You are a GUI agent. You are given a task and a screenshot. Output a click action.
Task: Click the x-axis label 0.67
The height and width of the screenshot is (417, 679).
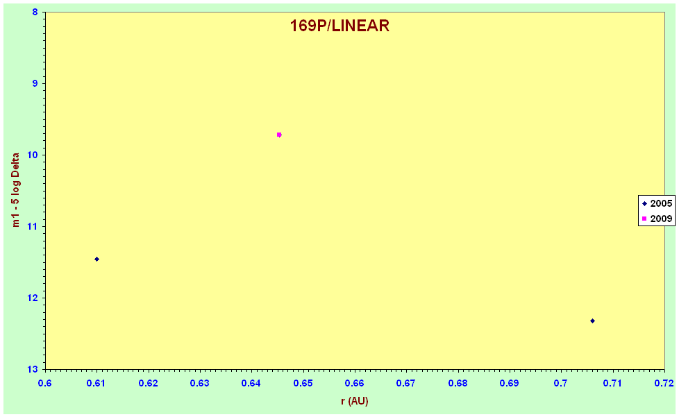(x=405, y=383)
